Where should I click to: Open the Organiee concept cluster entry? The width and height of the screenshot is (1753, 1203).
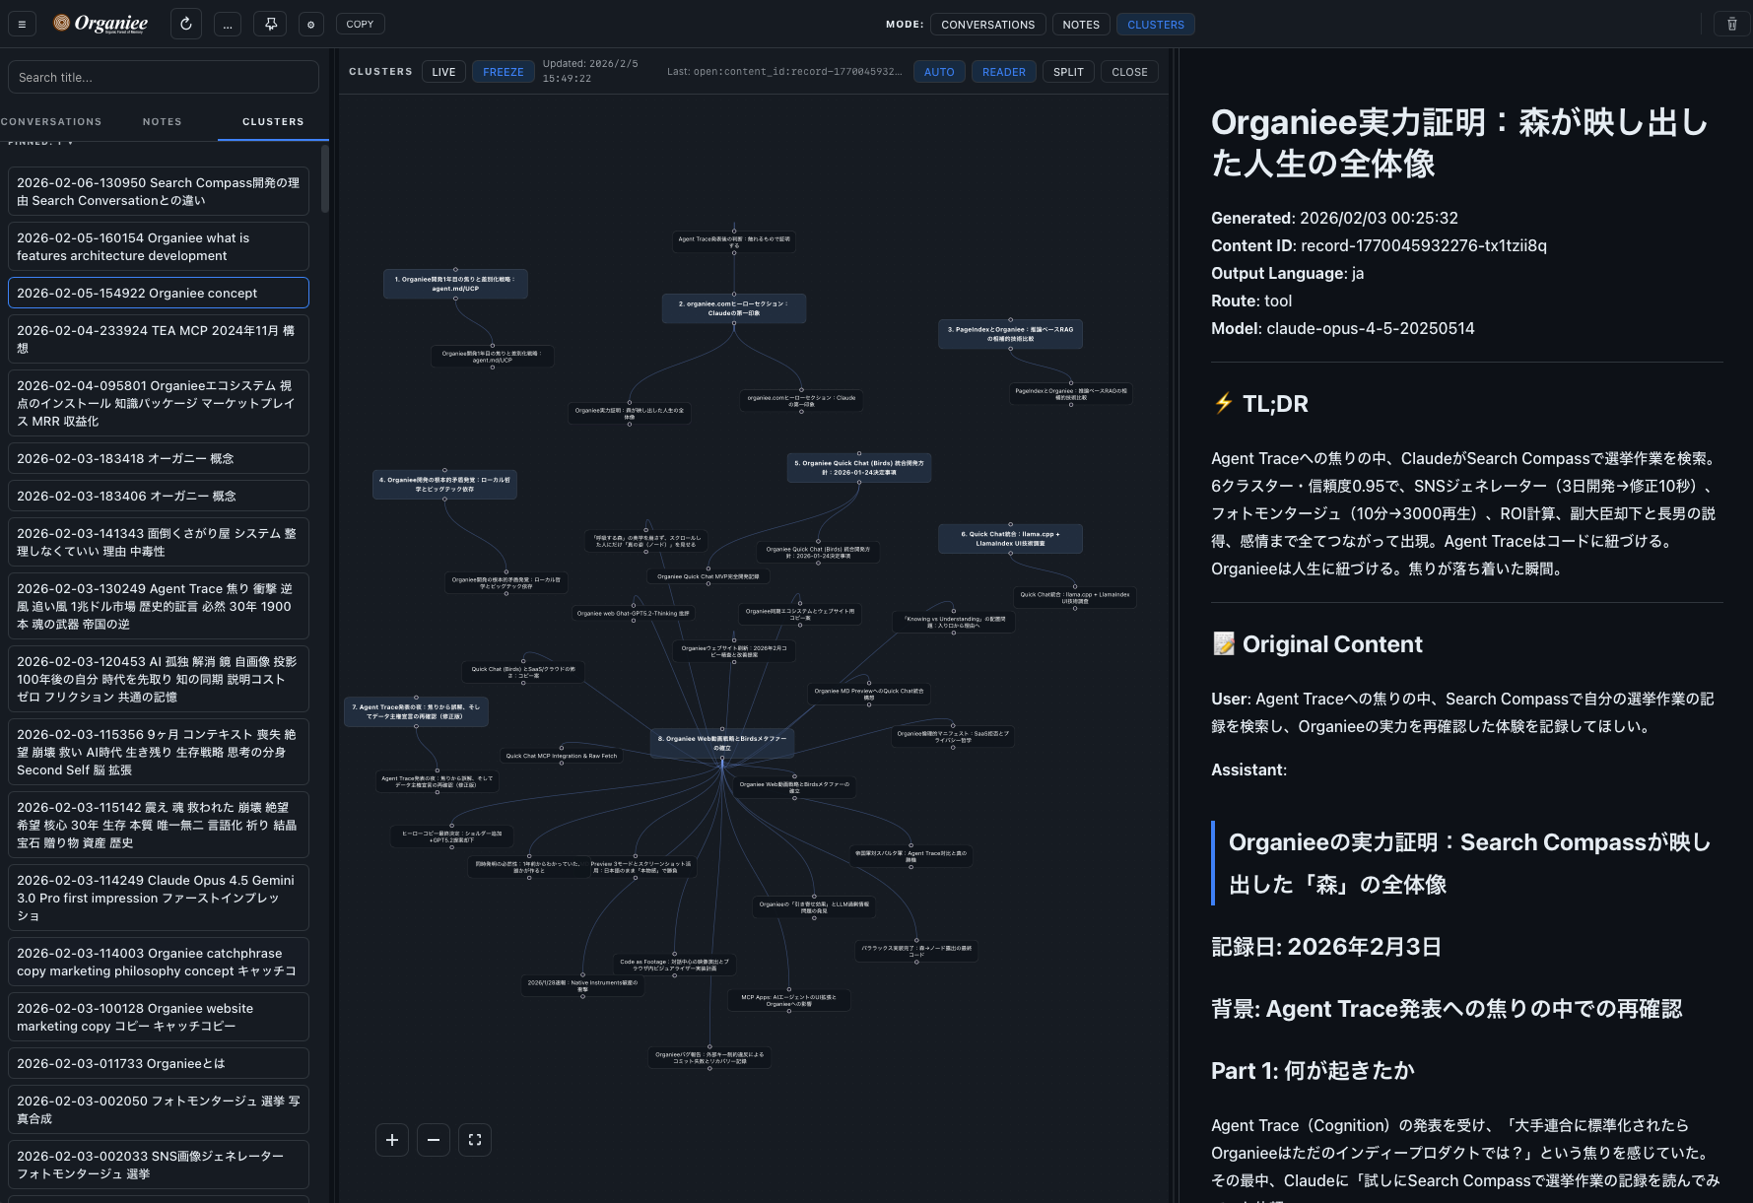click(158, 293)
